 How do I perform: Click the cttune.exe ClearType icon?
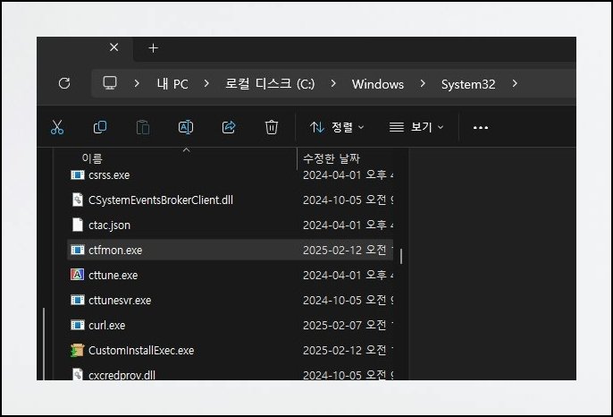[x=78, y=275]
